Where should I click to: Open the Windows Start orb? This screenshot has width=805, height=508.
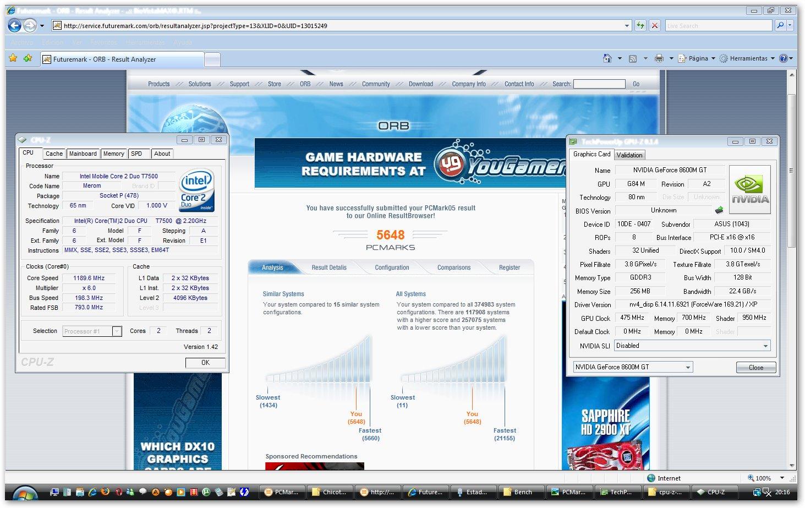tap(25, 493)
